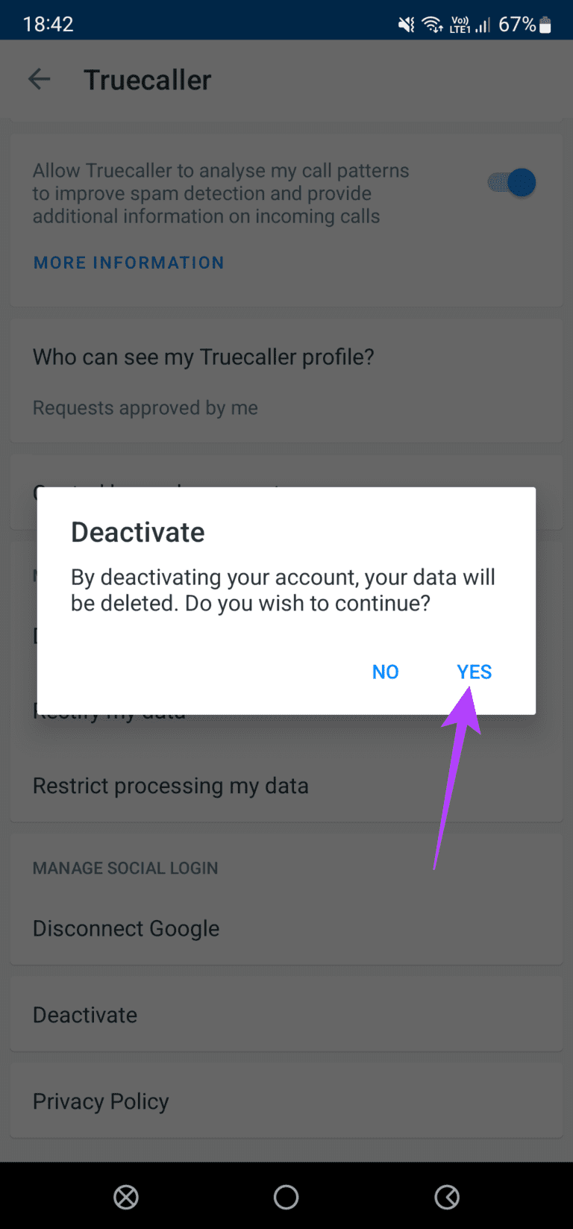Dismiss the dialog by tapping NO

click(385, 672)
